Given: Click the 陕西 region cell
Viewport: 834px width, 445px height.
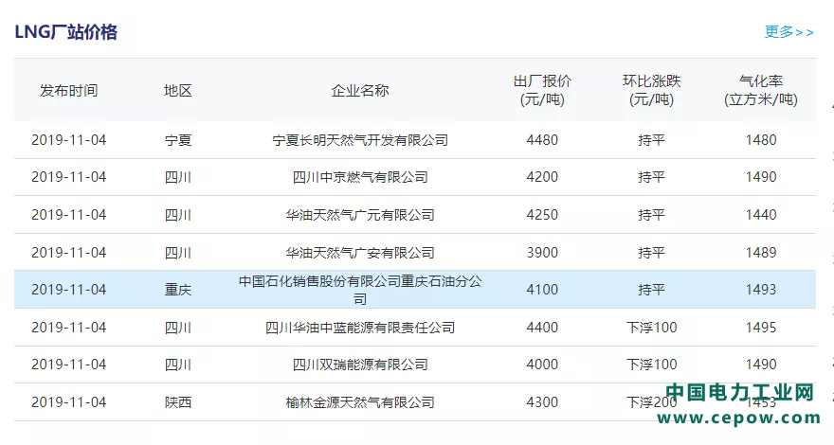Looking at the screenshot, I should point(178,402).
